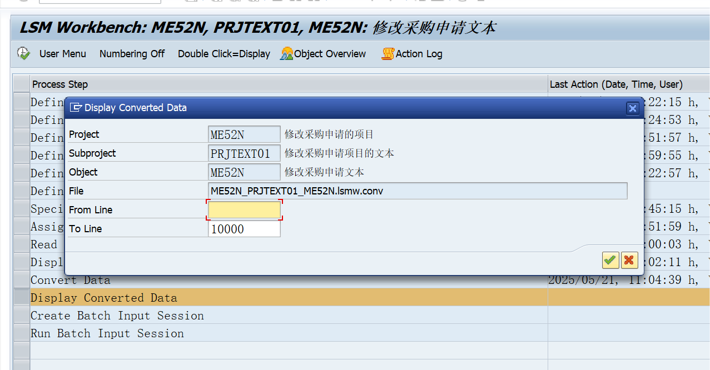Click the Subproject field PRJTEXT01
This screenshot has width=710, height=370.
pos(244,153)
